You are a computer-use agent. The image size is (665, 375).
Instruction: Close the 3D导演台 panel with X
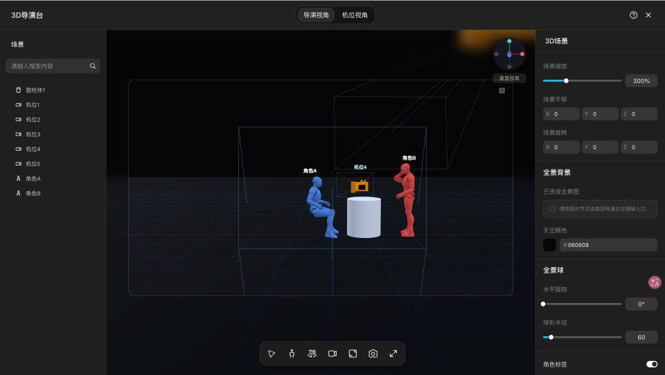point(648,15)
